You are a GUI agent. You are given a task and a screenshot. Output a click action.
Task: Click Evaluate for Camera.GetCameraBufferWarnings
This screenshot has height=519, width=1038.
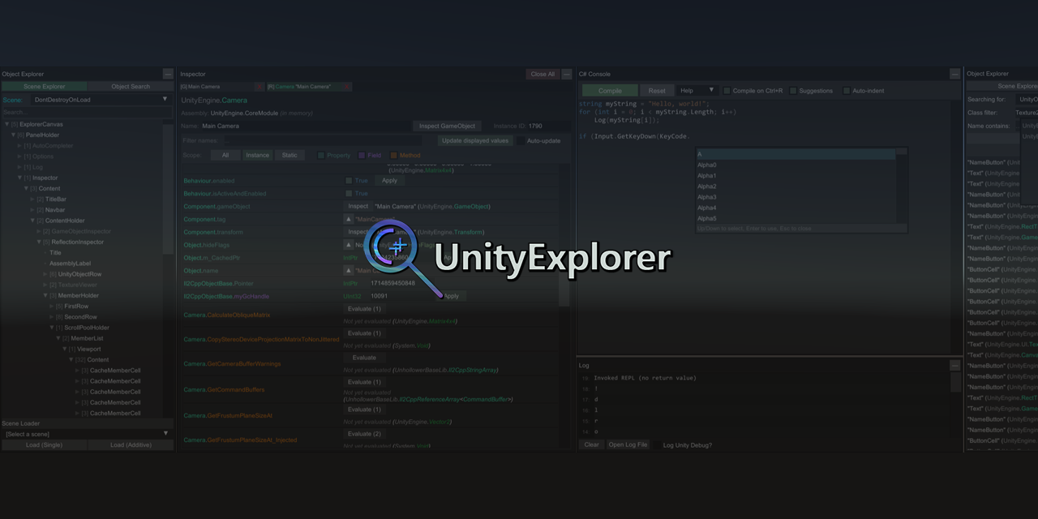[364, 358]
